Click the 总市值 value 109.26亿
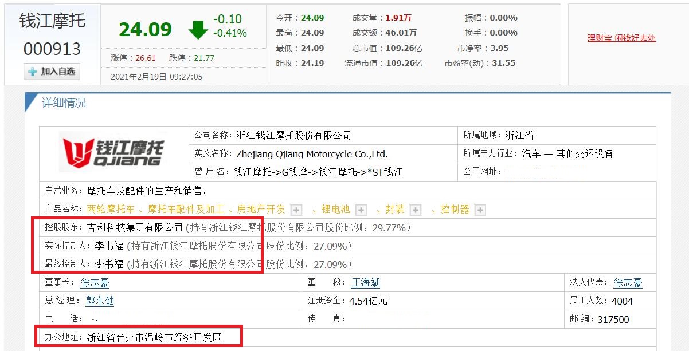The image size is (689, 351). (x=404, y=48)
